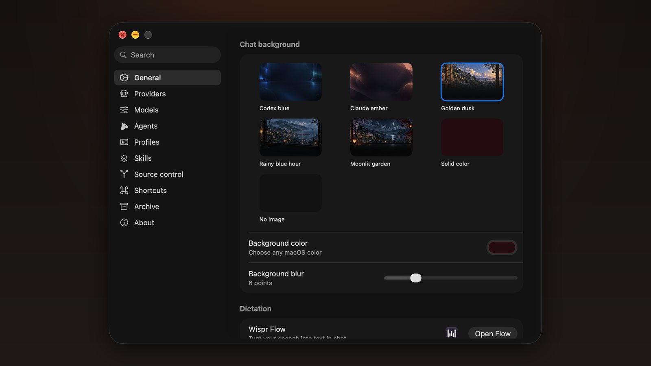Pick the Solid color background tile
The height and width of the screenshot is (366, 651).
[x=472, y=137]
